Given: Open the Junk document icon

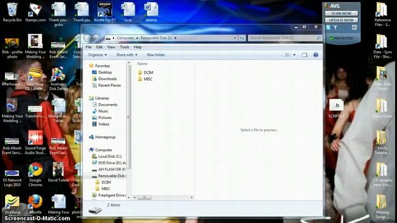Looking at the screenshot, I should coord(128,12).
